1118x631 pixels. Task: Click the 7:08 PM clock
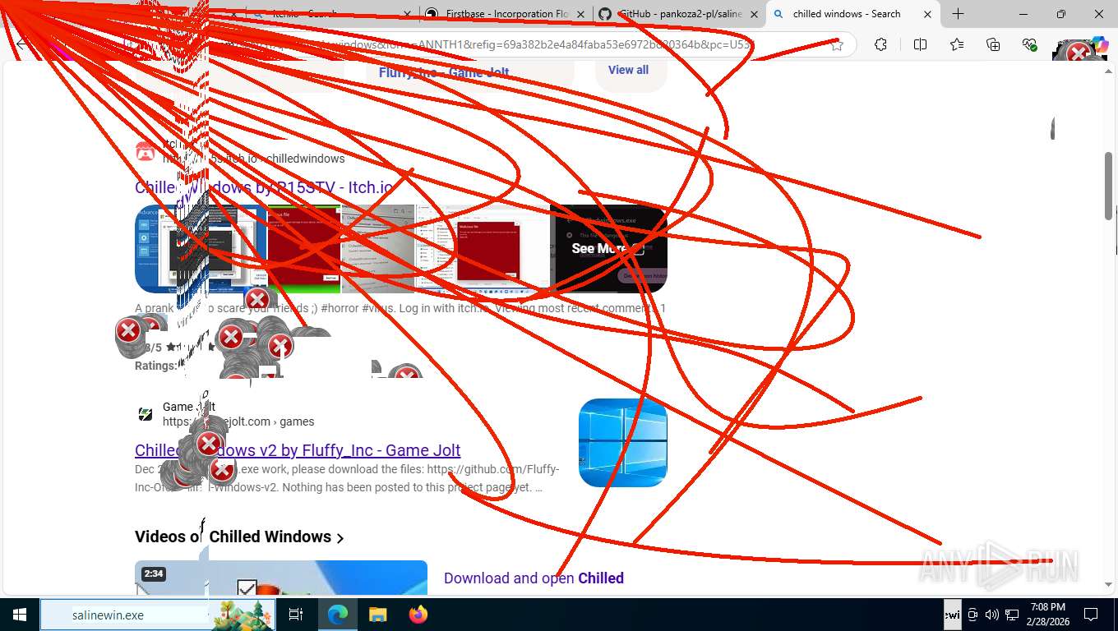point(1047,615)
